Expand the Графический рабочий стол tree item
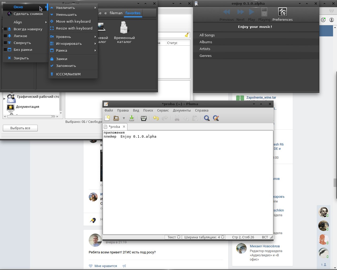337x270 pixels. point(4,99)
